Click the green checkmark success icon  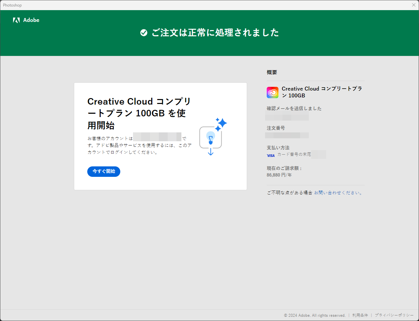(144, 33)
